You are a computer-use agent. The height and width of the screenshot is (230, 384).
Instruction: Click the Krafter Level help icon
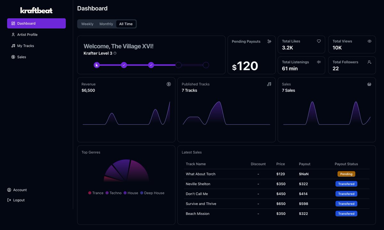tap(115, 53)
